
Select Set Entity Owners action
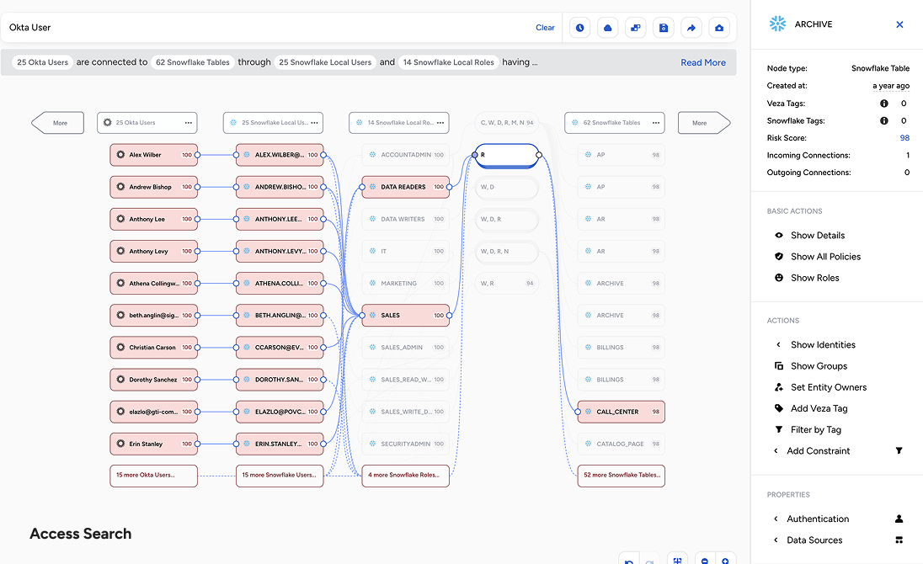(x=828, y=387)
